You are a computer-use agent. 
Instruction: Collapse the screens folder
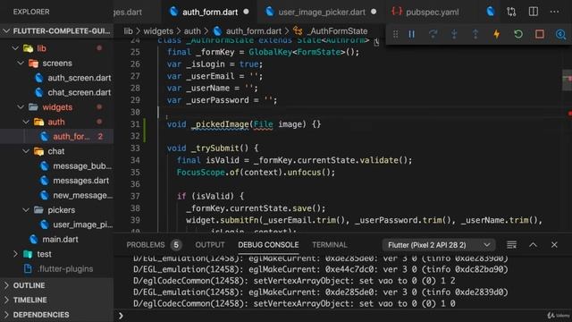[x=21, y=64]
